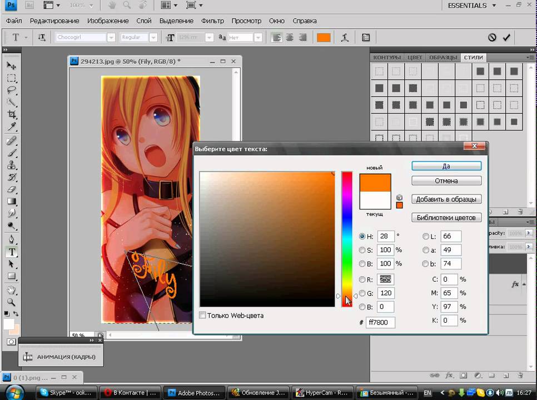Select the History Brush tool
This screenshot has width=537, height=400.
pos(11,177)
